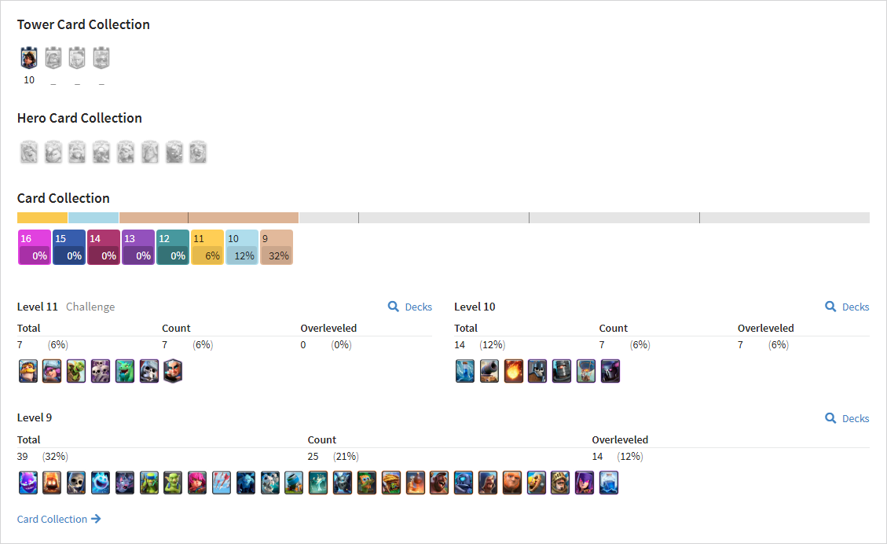
Task: Open Decks search for Level 10
Action: click(847, 307)
